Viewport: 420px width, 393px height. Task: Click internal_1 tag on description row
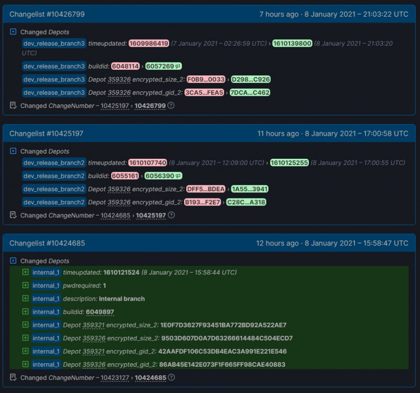46,299
